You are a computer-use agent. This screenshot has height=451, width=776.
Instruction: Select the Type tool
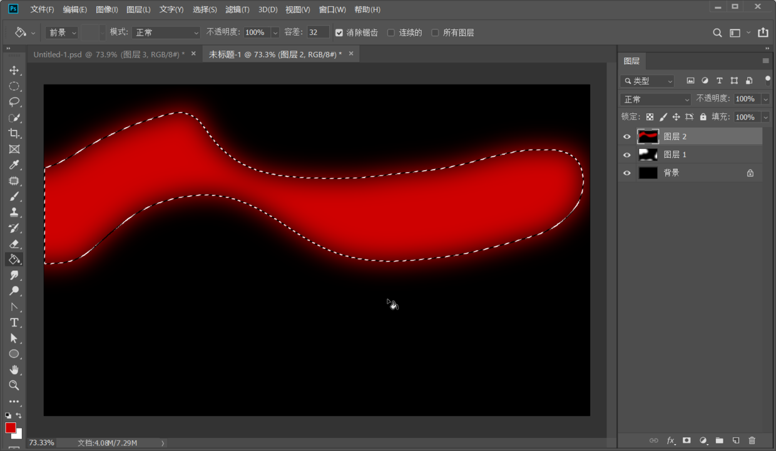click(14, 322)
